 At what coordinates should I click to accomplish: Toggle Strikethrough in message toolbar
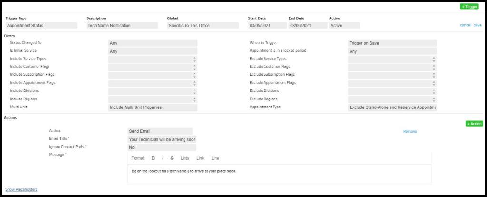click(x=172, y=158)
